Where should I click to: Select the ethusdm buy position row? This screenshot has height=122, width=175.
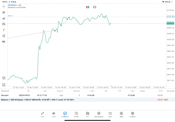[82, 95]
